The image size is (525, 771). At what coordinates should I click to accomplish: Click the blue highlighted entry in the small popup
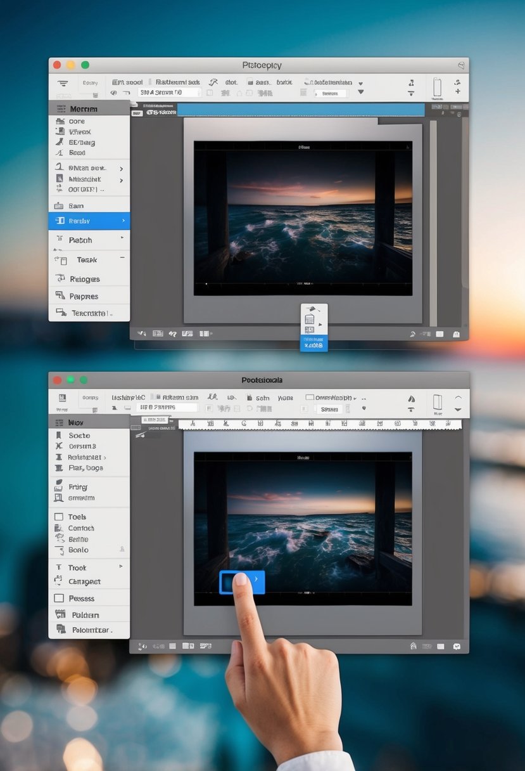coord(313,343)
